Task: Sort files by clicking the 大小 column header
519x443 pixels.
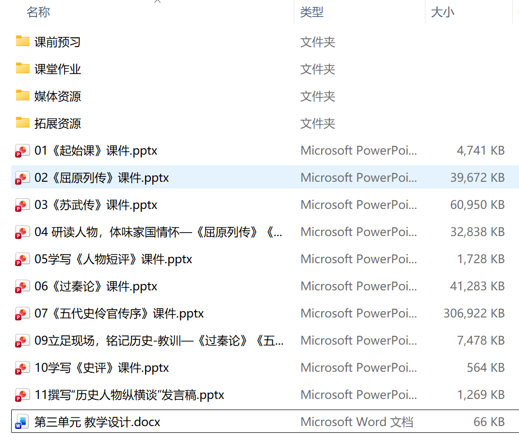Action: [443, 12]
